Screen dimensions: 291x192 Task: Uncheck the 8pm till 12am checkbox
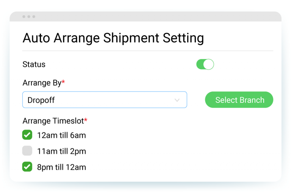pyautogui.click(x=27, y=167)
